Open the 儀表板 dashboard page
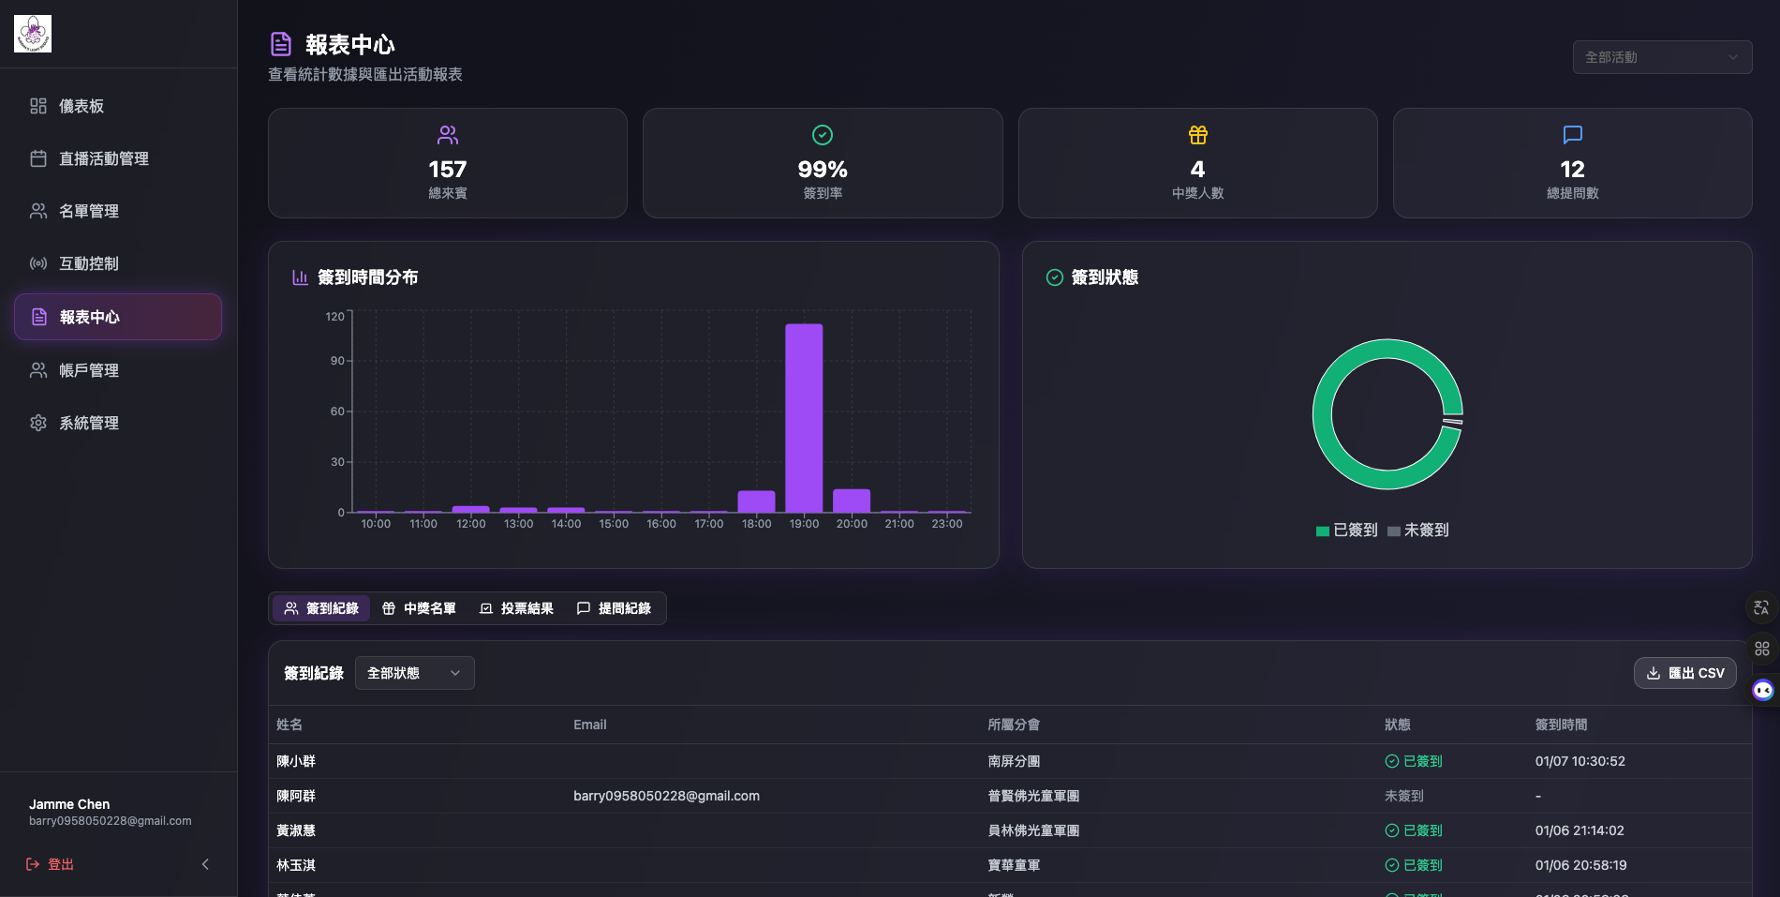This screenshot has height=897, width=1780. click(x=82, y=106)
